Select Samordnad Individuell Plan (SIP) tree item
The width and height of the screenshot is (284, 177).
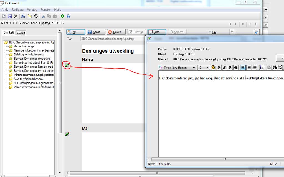pos(34,62)
